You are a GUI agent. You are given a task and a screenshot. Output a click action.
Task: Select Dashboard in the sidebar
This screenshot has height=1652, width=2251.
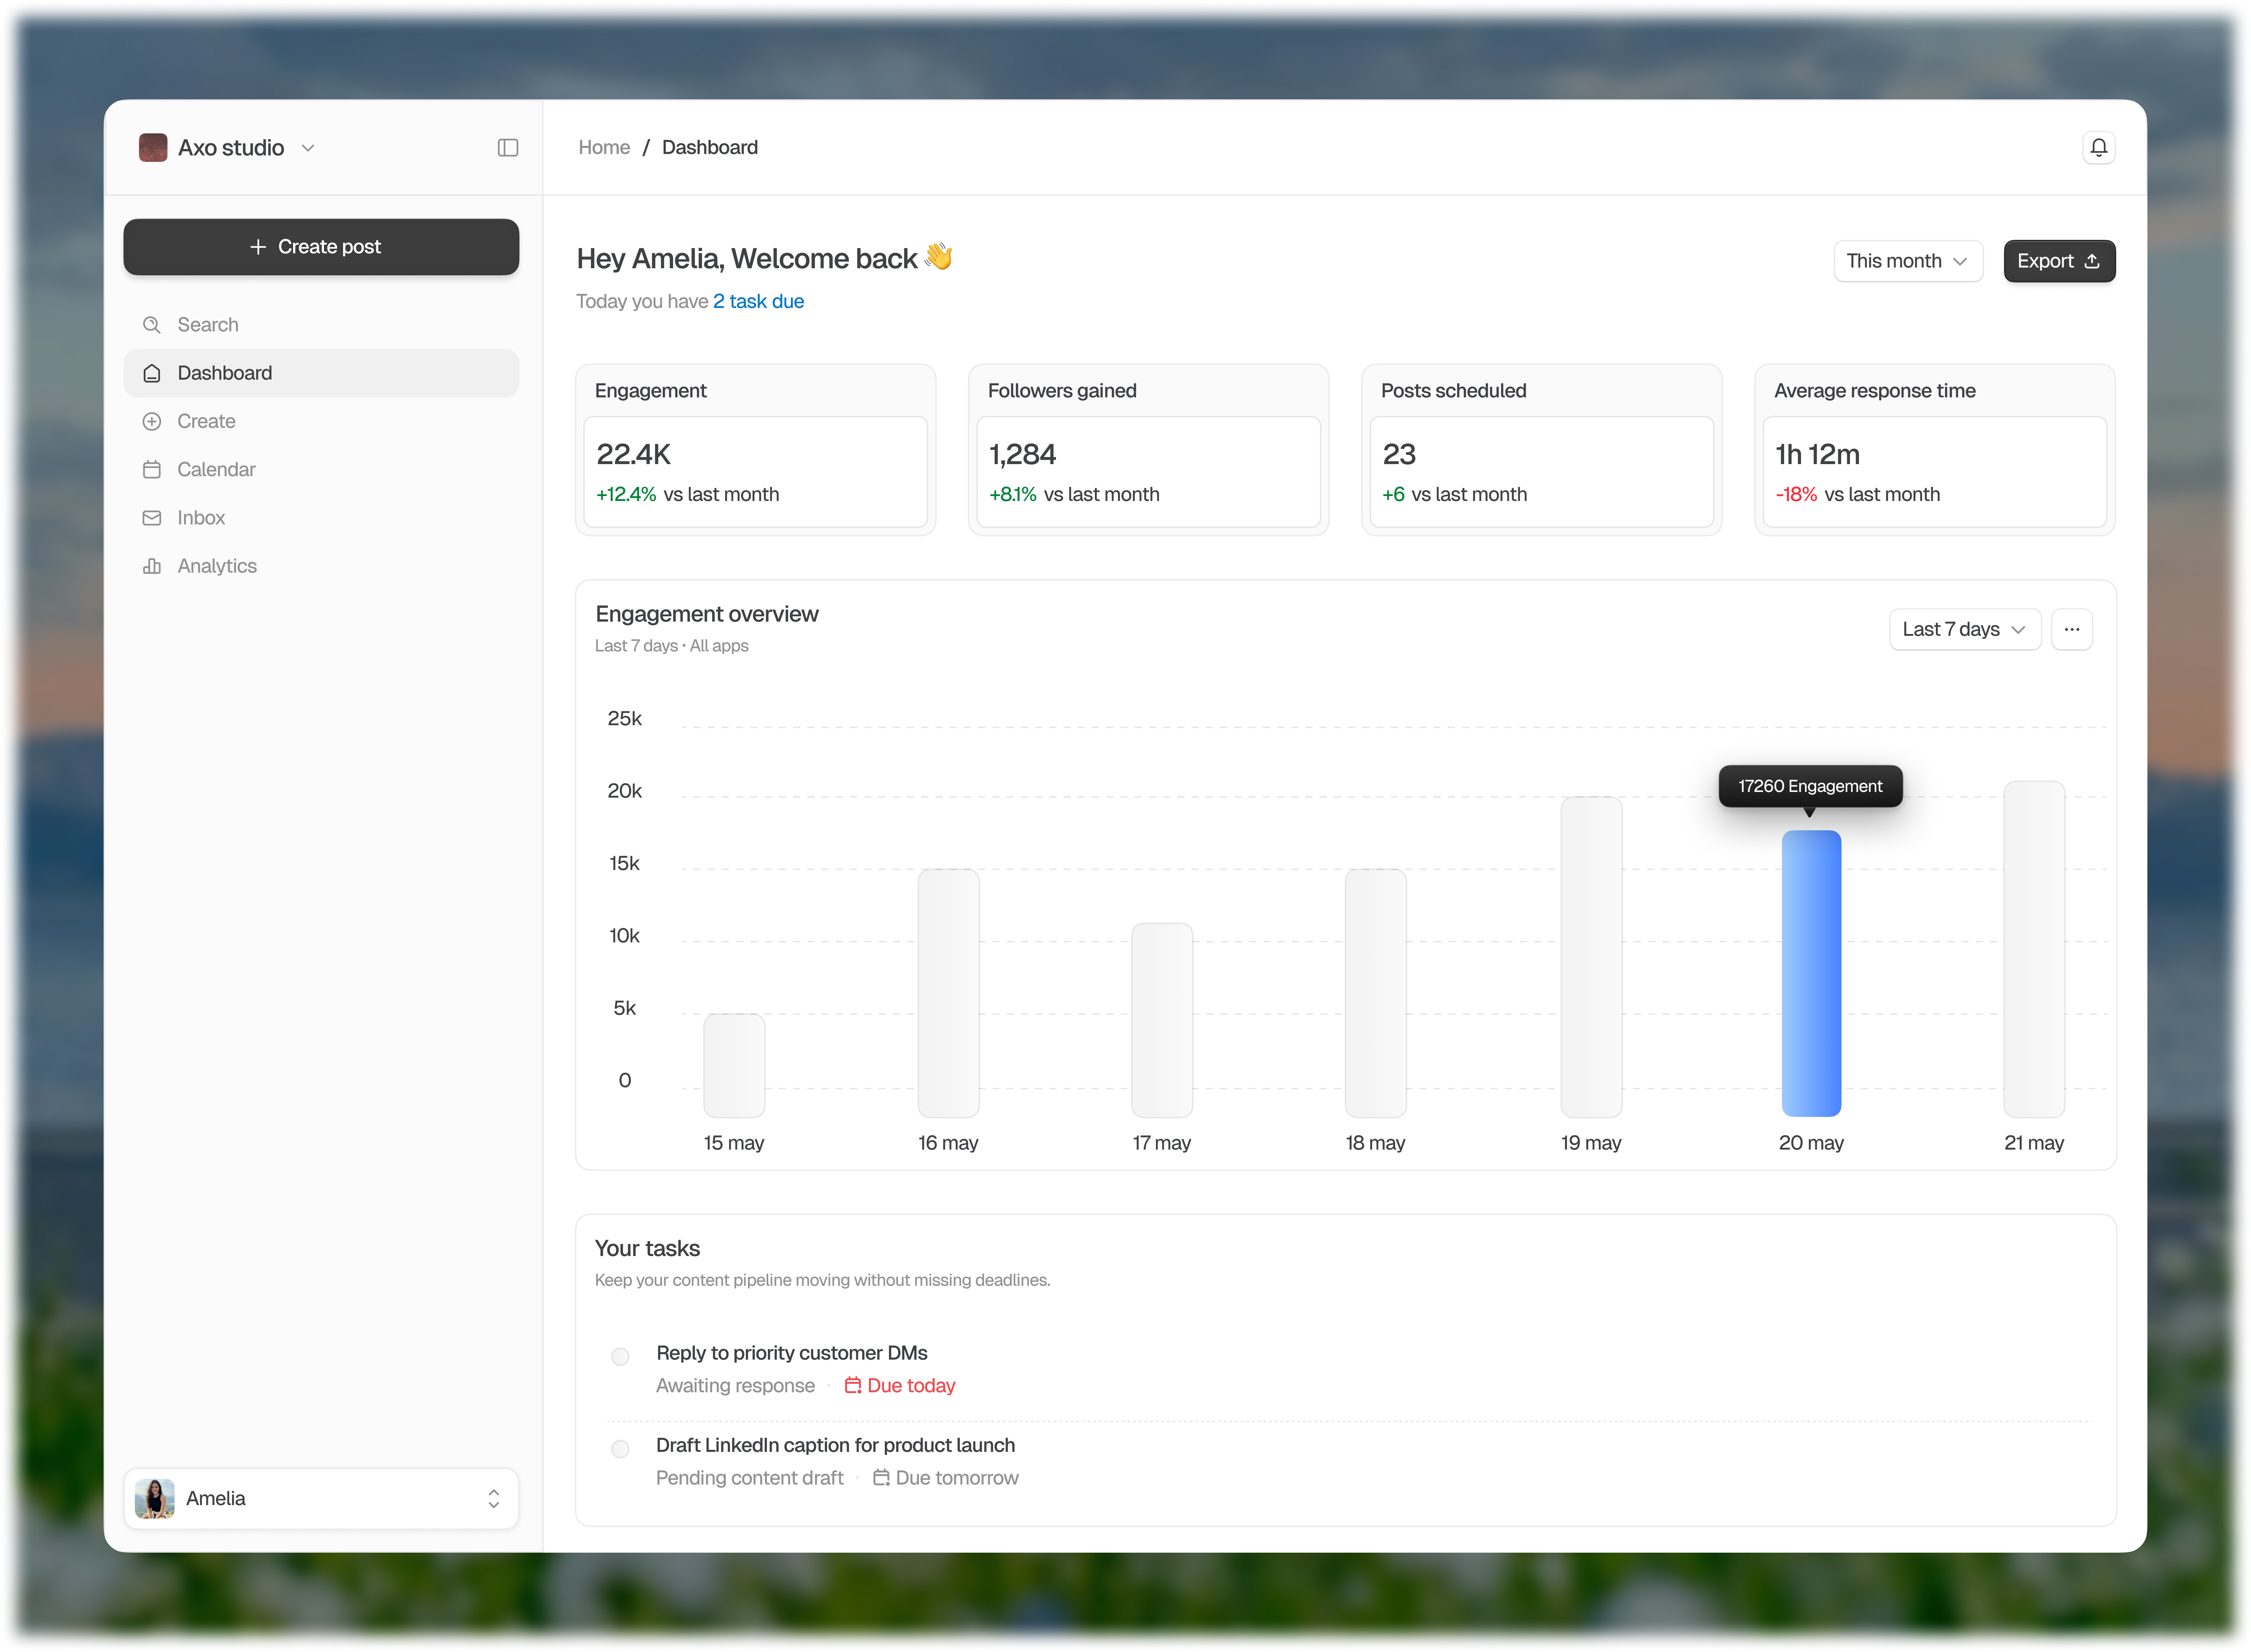321,373
